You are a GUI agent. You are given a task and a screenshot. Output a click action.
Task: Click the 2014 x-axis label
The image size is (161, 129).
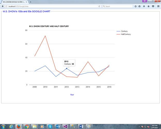pyautogui.click(x=88, y=87)
